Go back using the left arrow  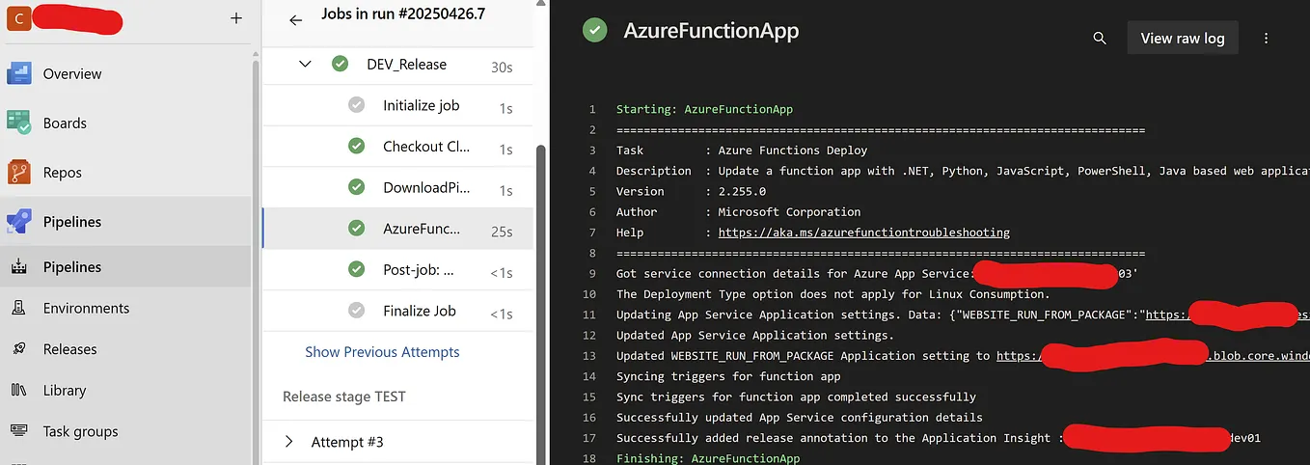pyautogui.click(x=296, y=19)
